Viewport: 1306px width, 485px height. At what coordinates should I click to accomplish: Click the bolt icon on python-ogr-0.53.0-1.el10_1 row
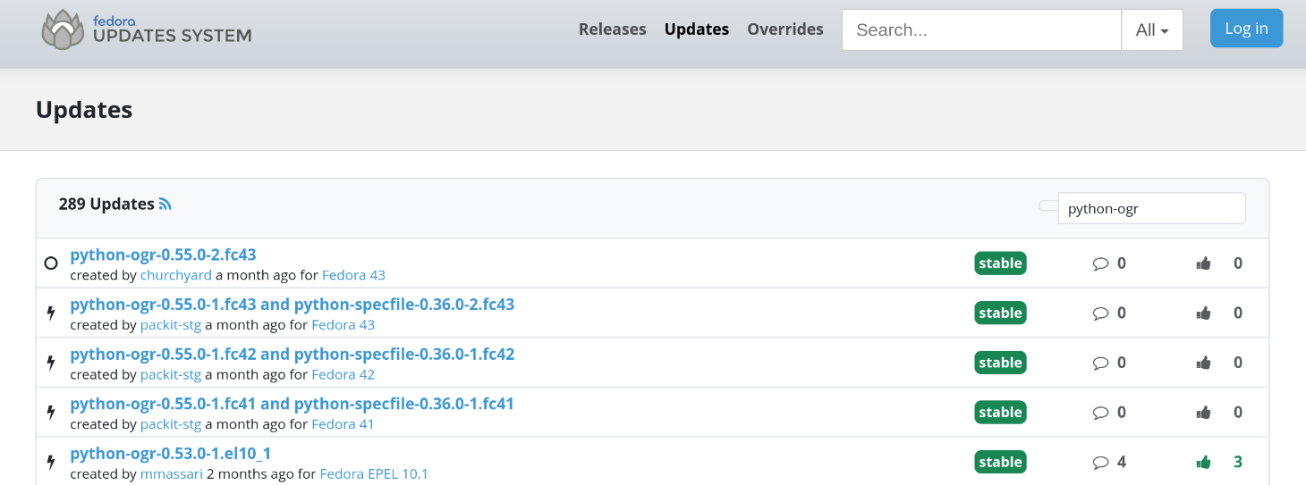point(51,462)
